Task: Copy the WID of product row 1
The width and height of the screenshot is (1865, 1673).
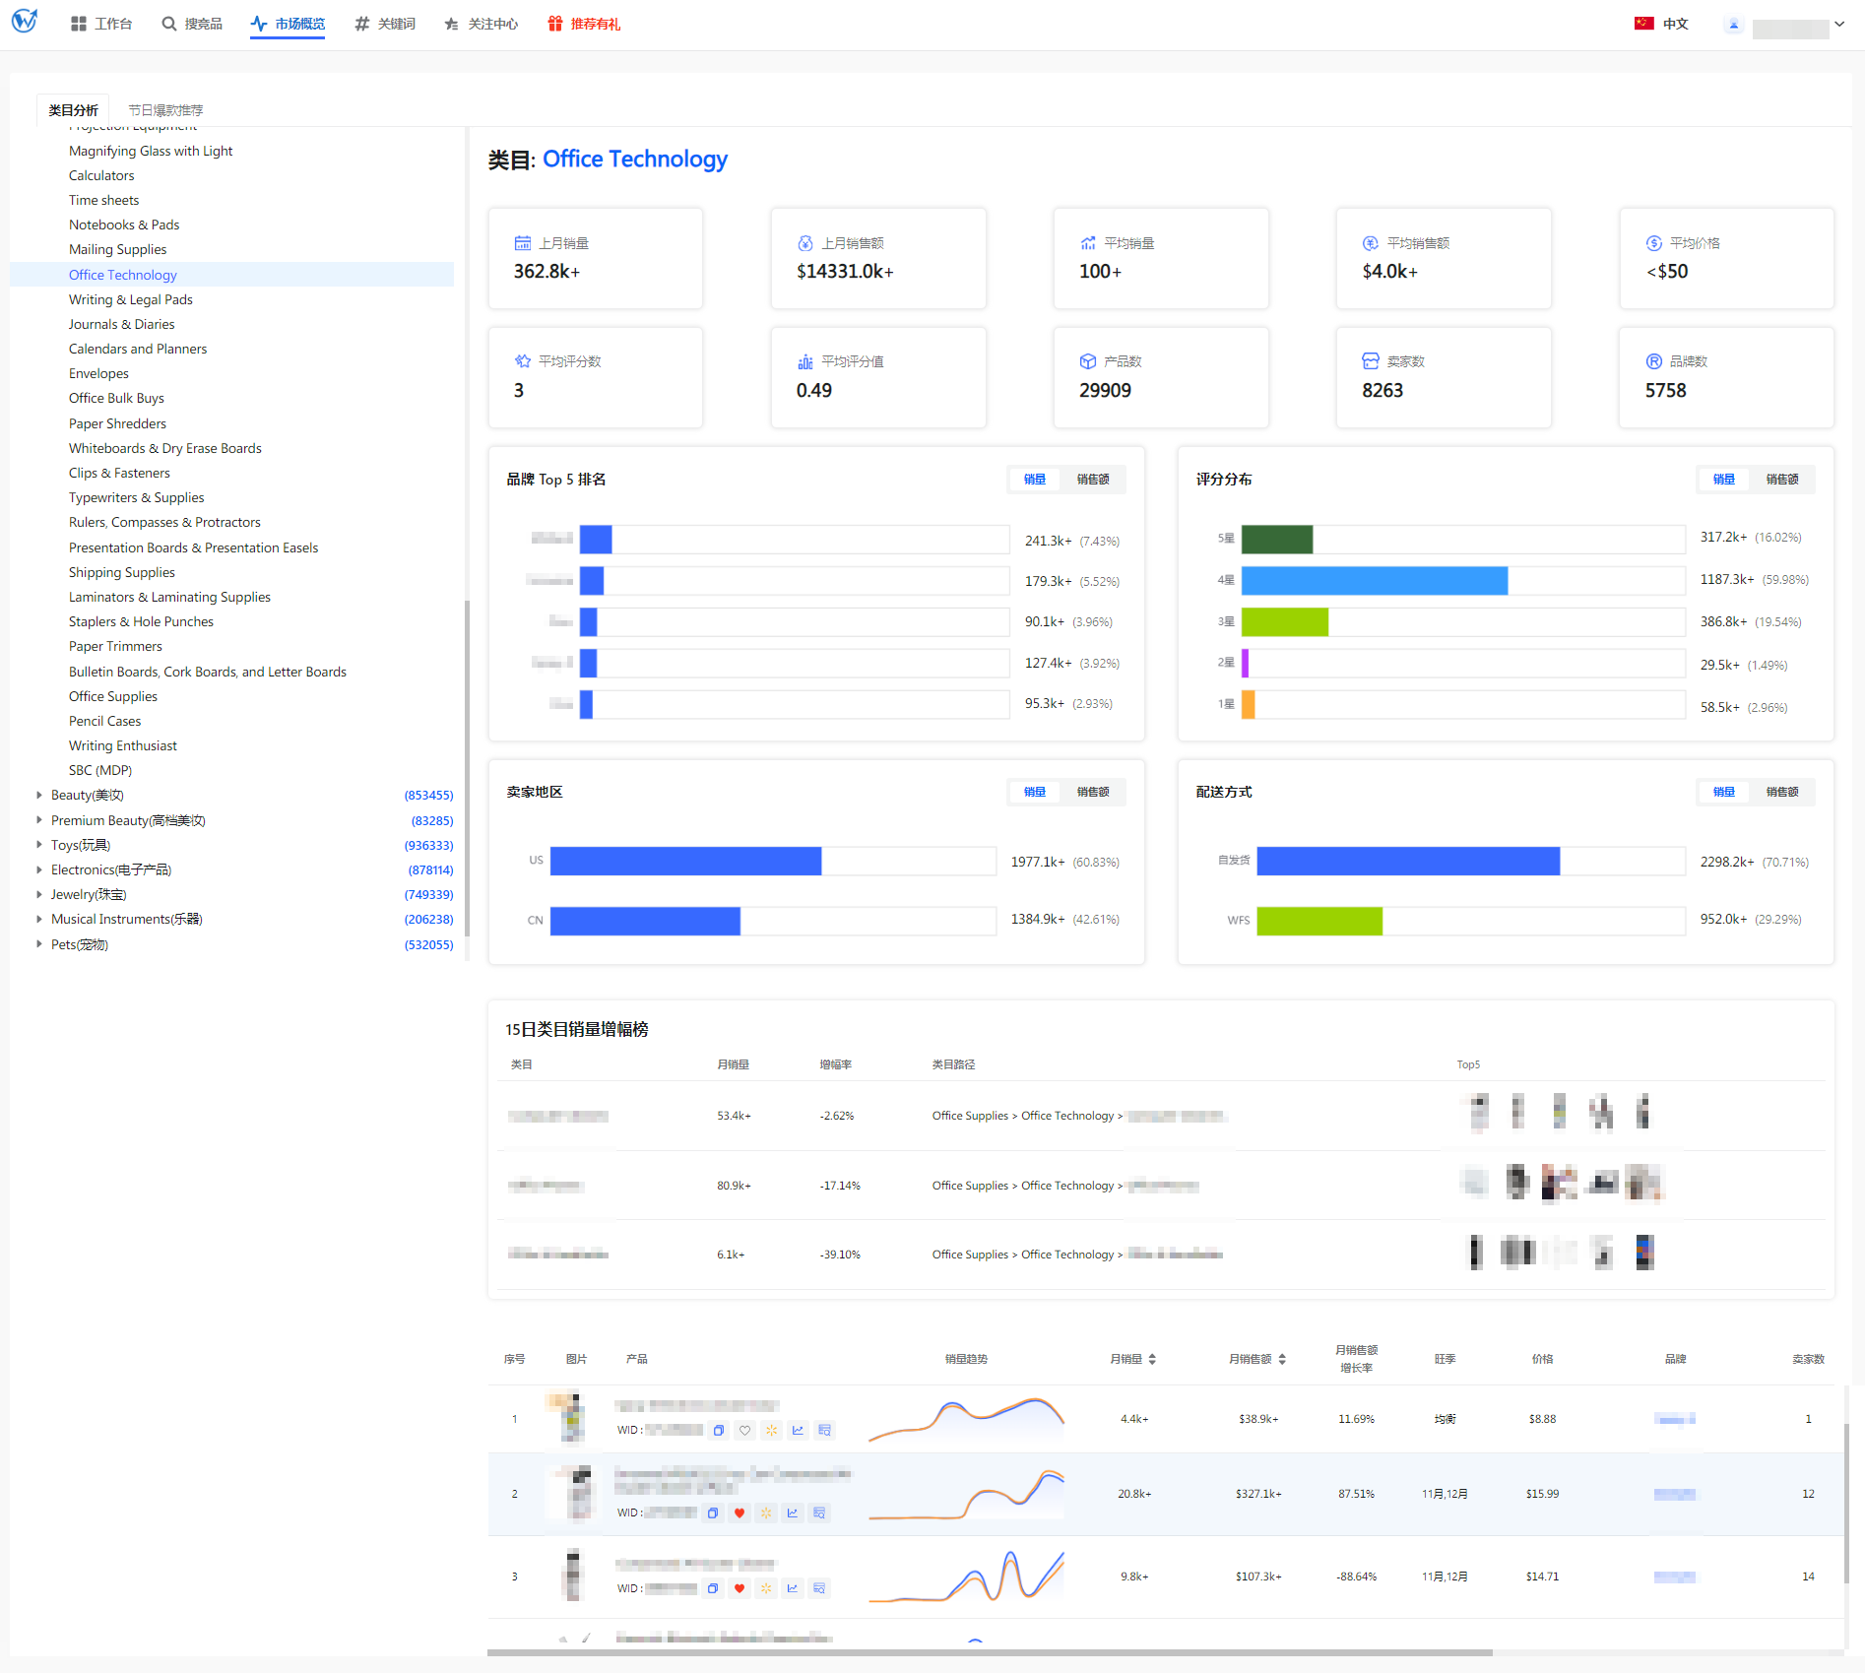Action: 719,1431
